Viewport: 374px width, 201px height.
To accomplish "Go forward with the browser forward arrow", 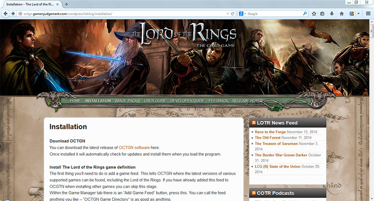I will 13,14.
